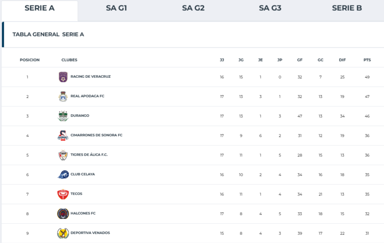Open the SA G2 tab
This screenshot has width=384, height=243.
193,8
